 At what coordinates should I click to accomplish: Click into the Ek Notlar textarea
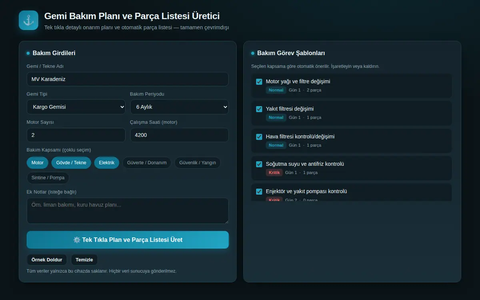[x=128, y=211]
